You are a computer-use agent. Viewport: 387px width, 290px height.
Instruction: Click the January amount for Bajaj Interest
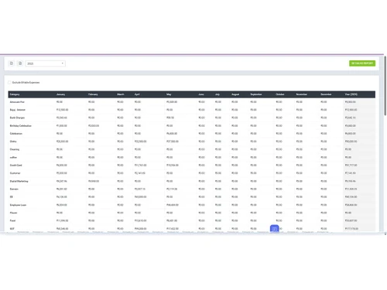(63, 110)
